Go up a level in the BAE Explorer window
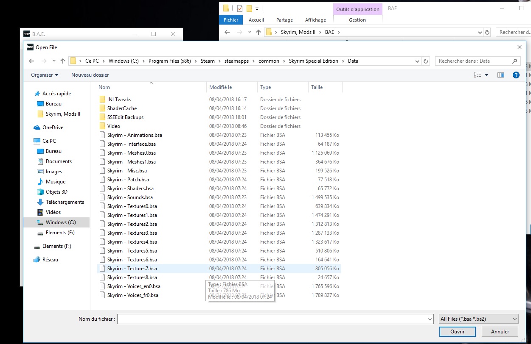 [258, 32]
